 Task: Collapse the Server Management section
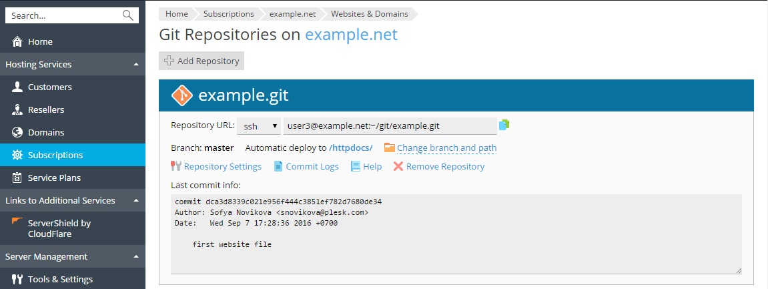click(x=136, y=257)
